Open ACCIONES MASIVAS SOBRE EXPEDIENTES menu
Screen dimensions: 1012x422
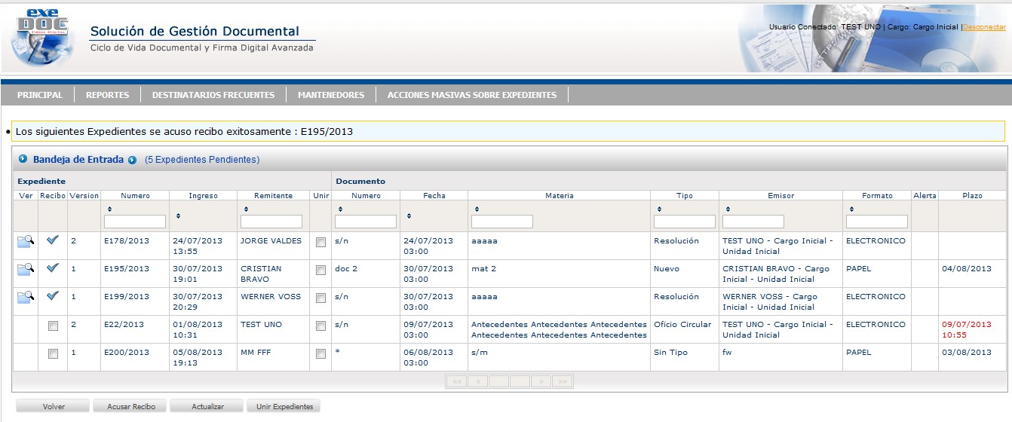[x=472, y=95]
